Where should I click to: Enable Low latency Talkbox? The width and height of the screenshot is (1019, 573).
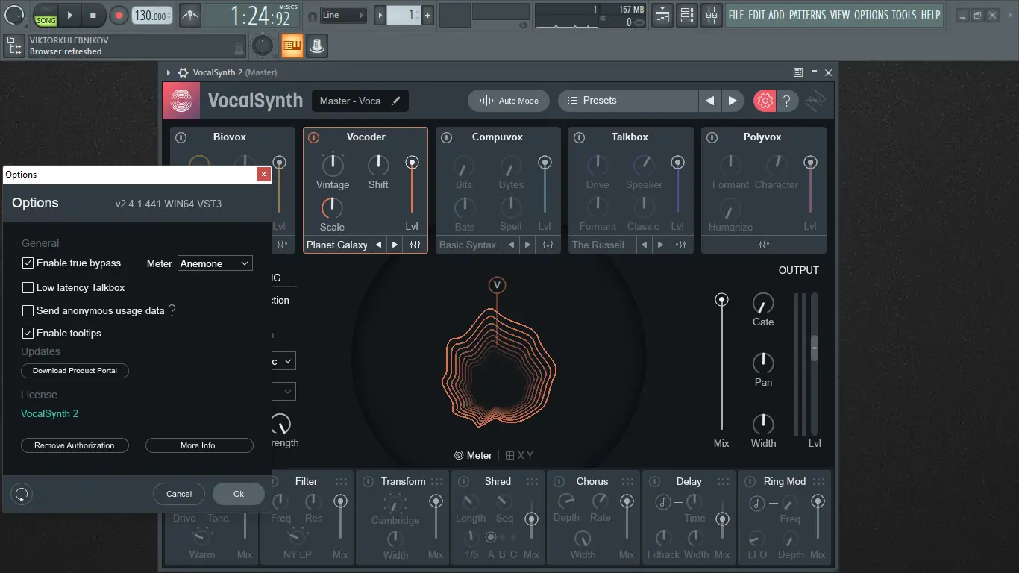pos(28,287)
